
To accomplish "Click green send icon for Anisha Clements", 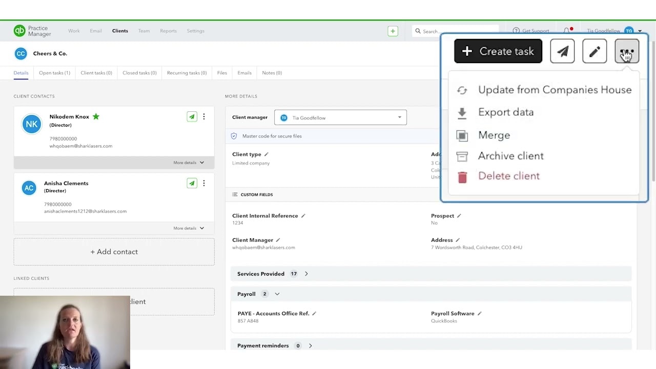I will click(x=192, y=183).
